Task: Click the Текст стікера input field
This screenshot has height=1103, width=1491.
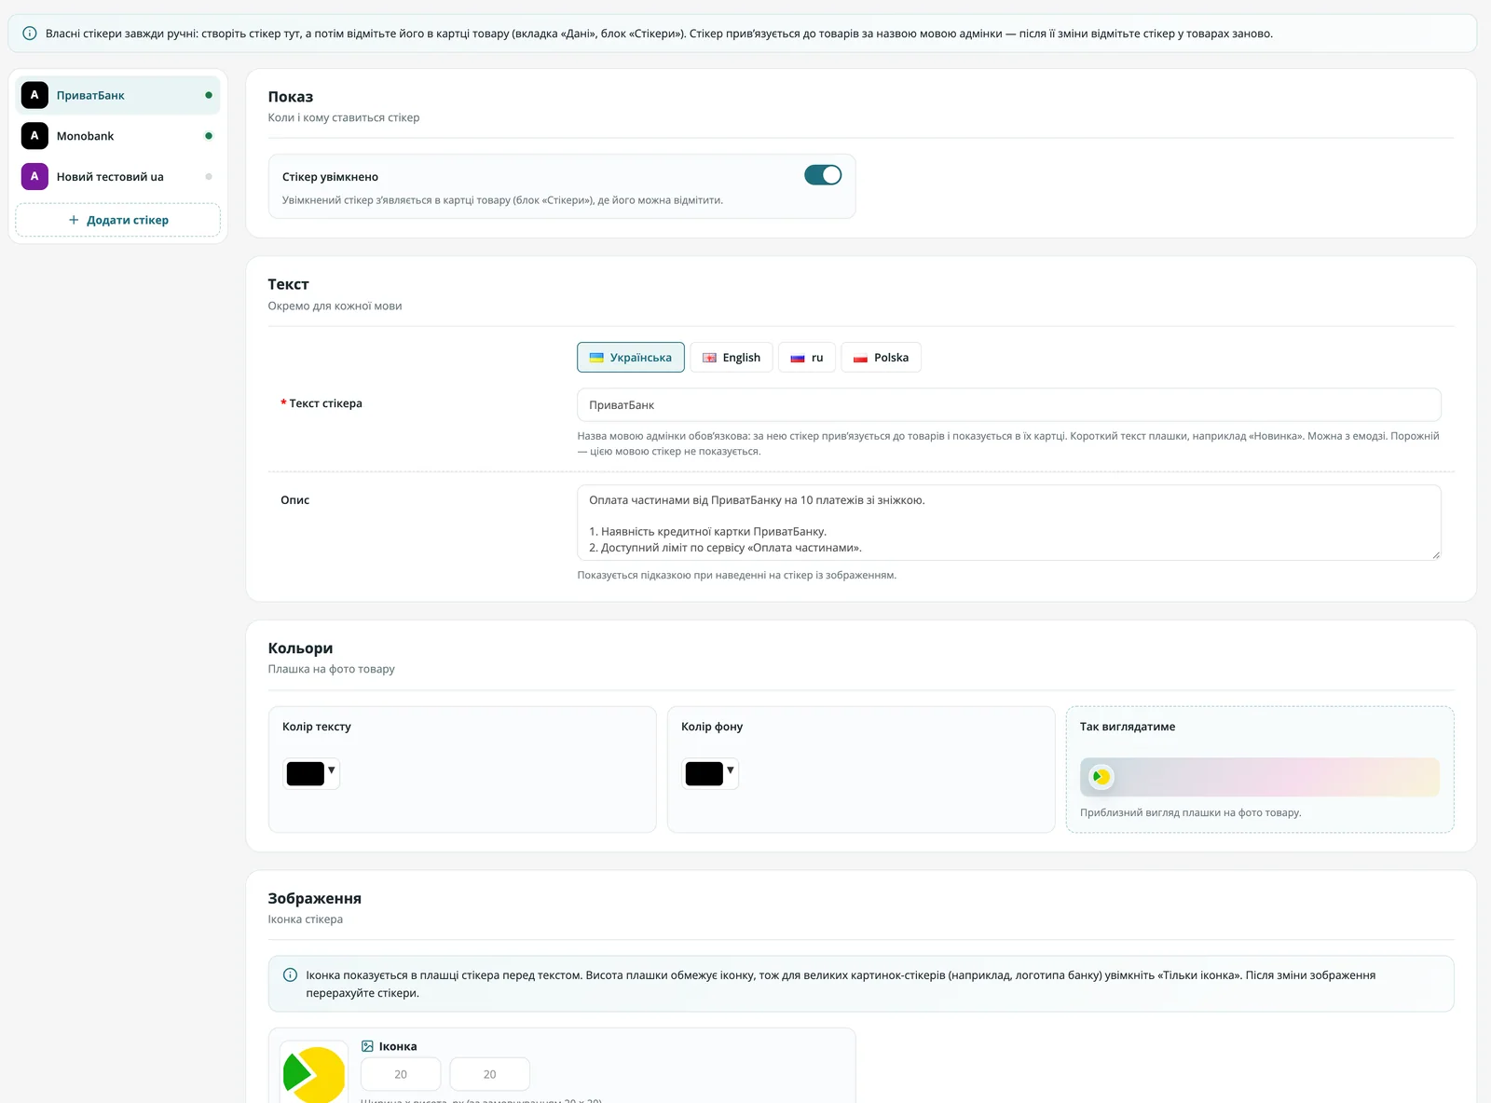Action: 1009,405
